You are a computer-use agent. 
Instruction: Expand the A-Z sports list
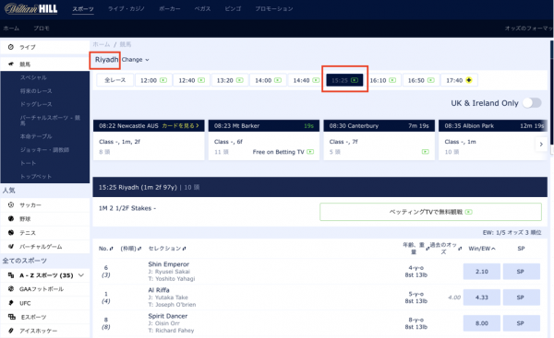click(81, 274)
